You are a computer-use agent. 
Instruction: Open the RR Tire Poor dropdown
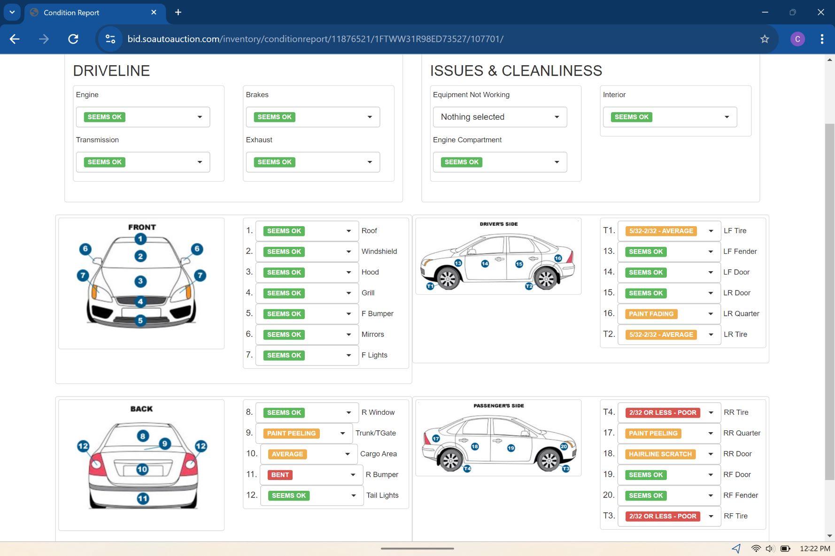[x=669, y=412]
